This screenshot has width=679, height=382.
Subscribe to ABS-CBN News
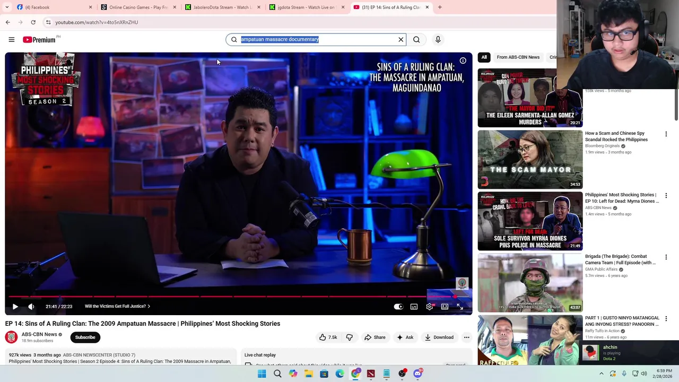[x=85, y=337]
